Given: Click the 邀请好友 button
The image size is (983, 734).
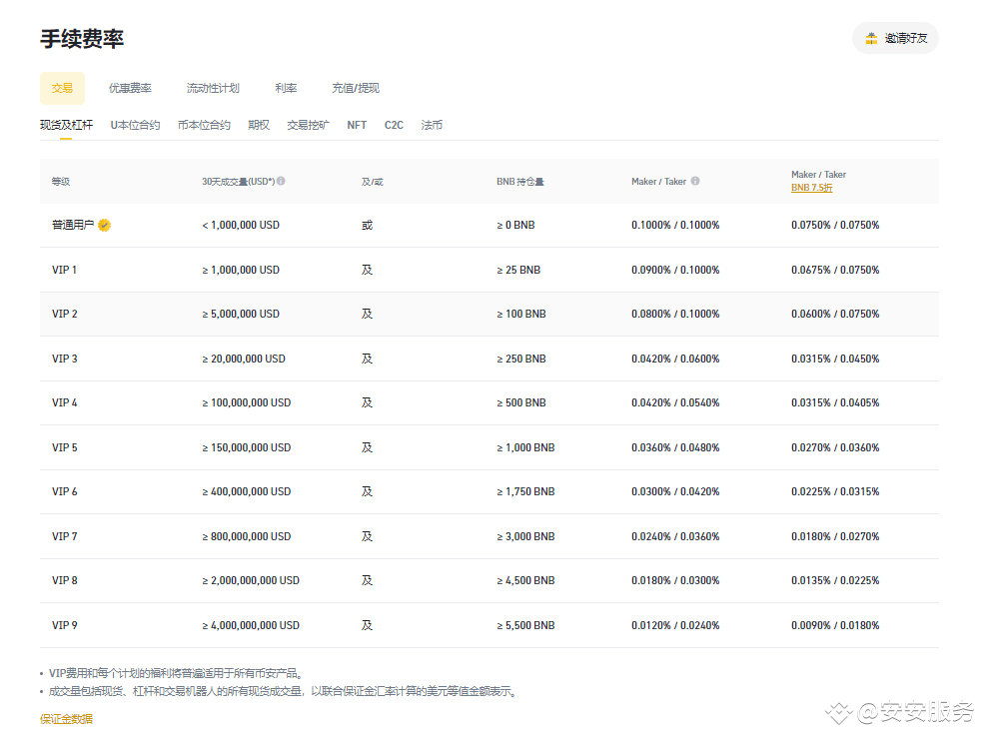Looking at the screenshot, I should point(897,38).
